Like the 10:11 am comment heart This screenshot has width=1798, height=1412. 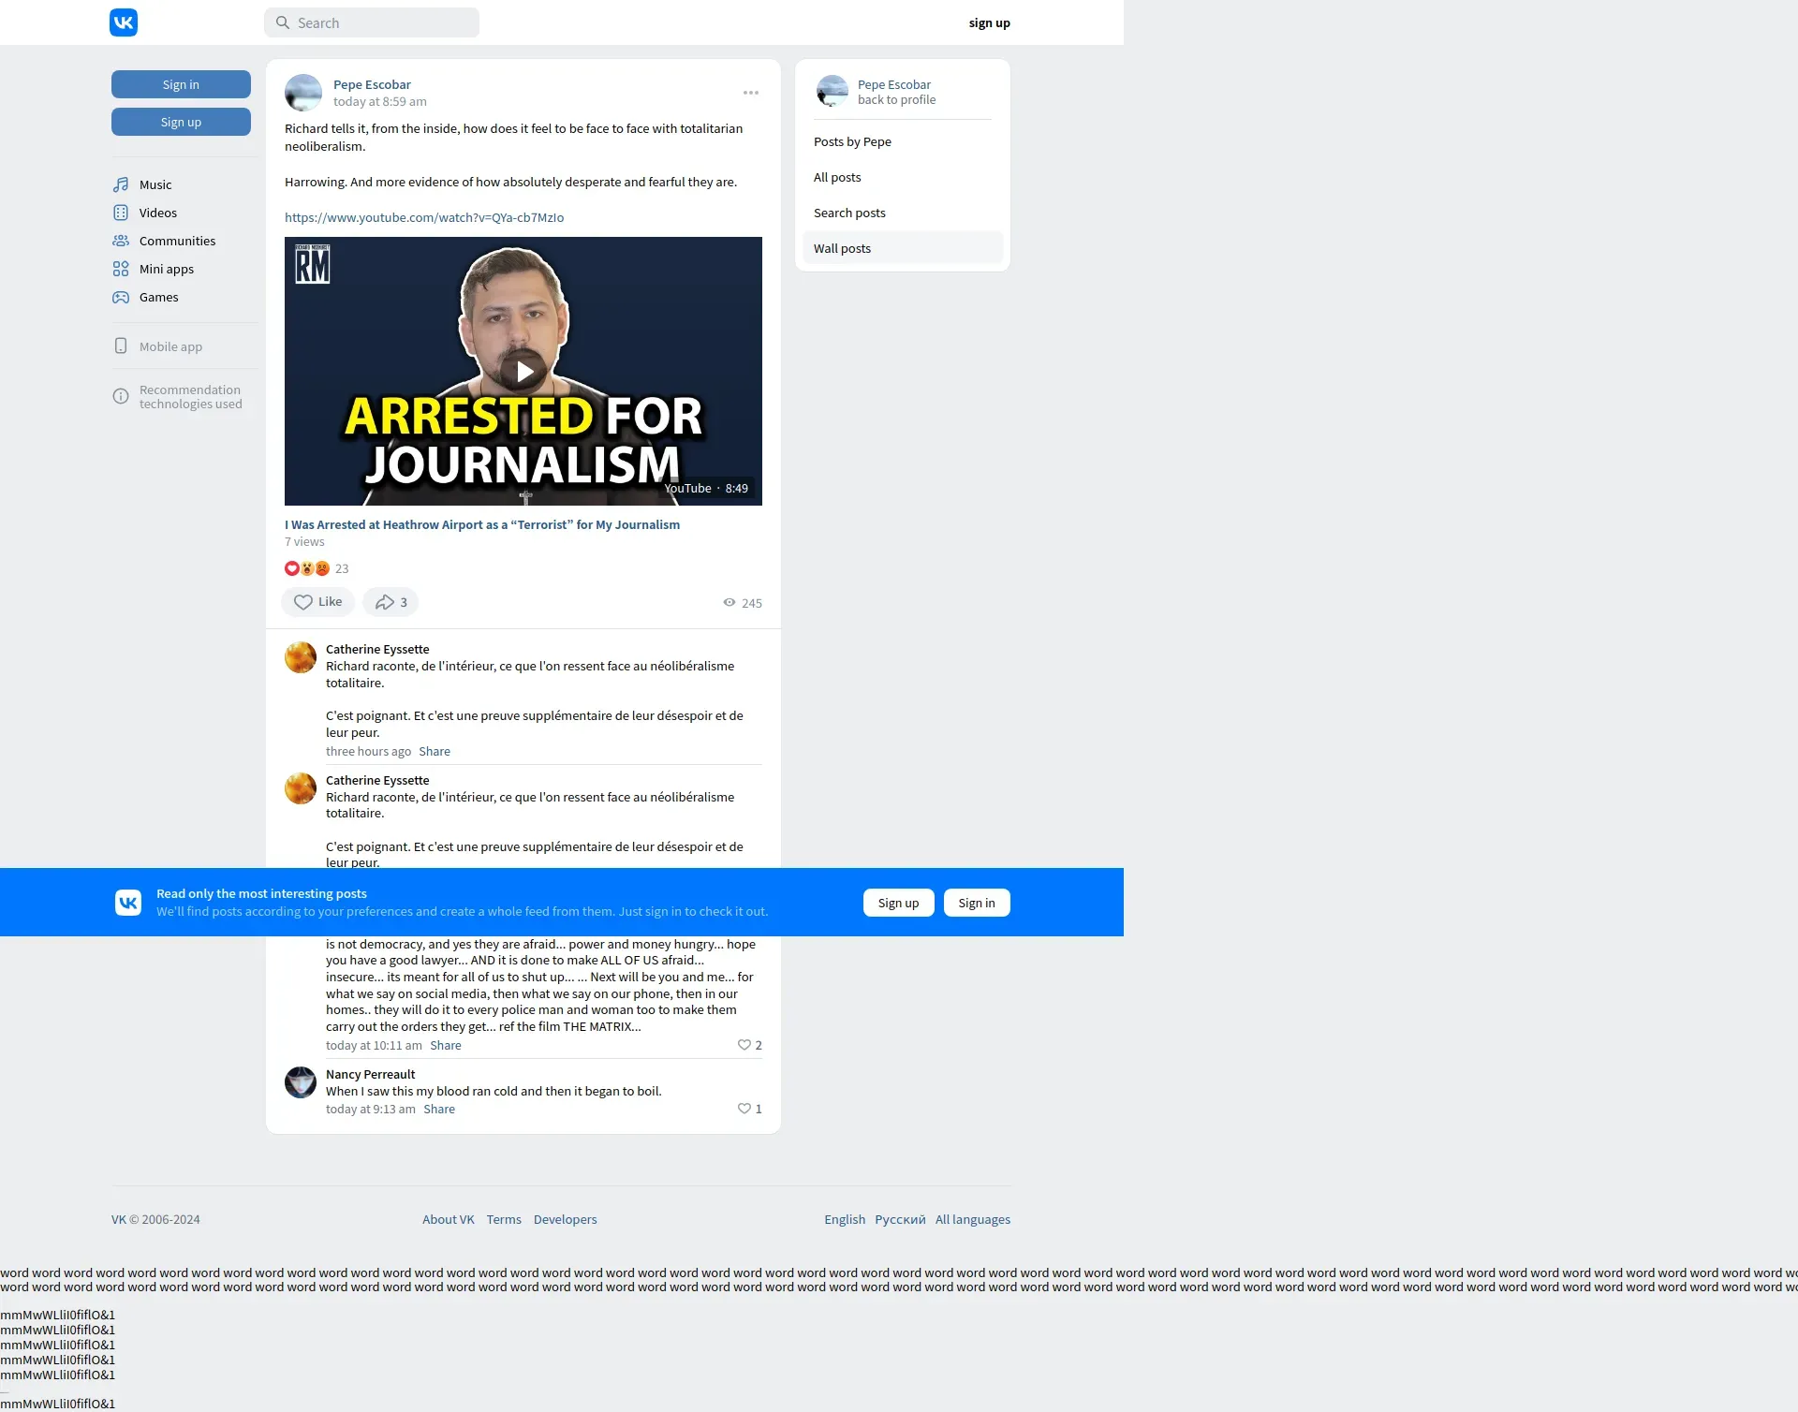[x=744, y=1045]
